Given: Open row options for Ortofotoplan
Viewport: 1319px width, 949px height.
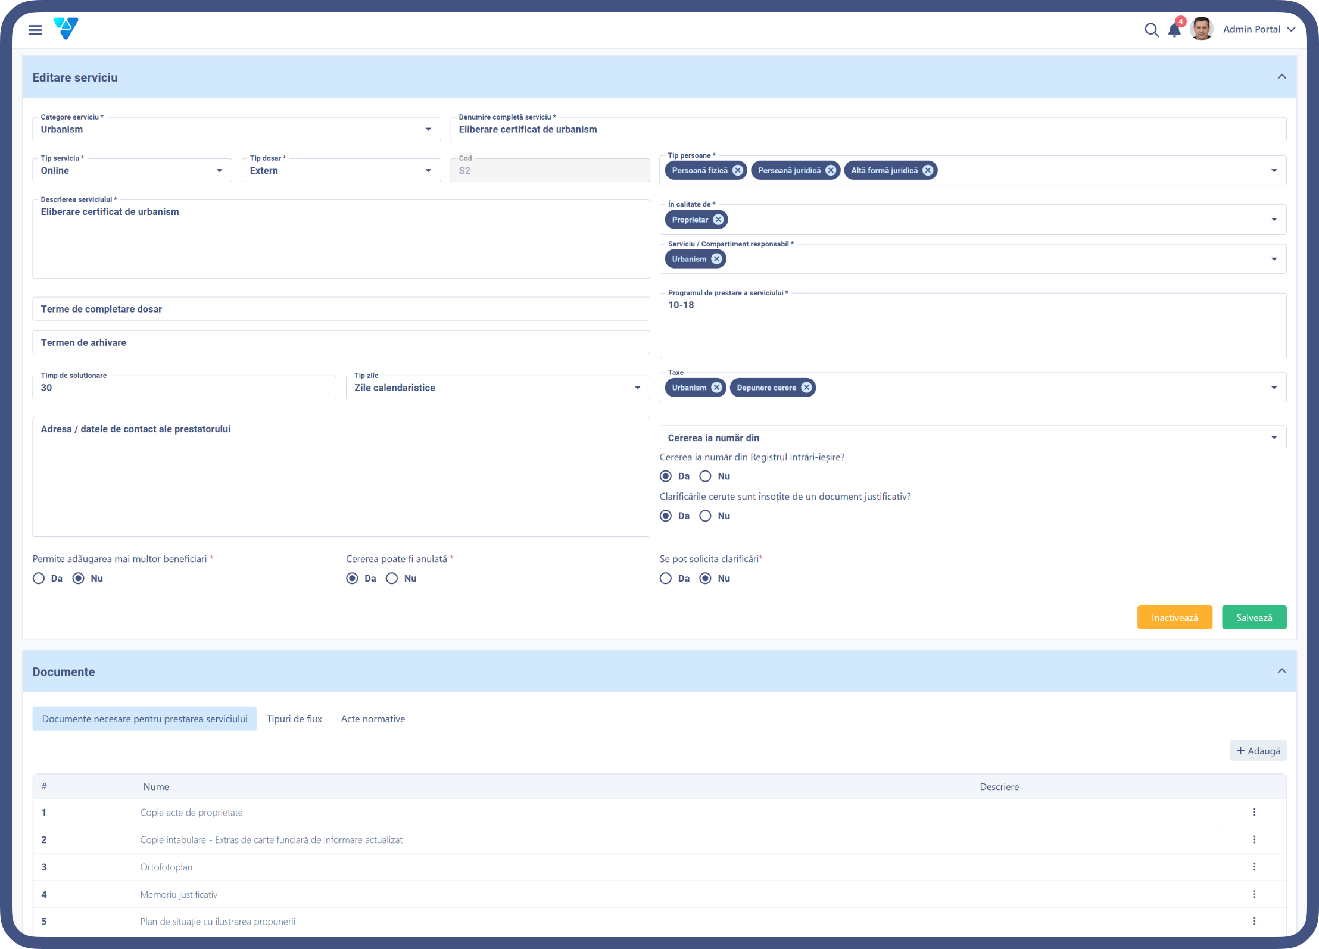Looking at the screenshot, I should click(x=1254, y=867).
